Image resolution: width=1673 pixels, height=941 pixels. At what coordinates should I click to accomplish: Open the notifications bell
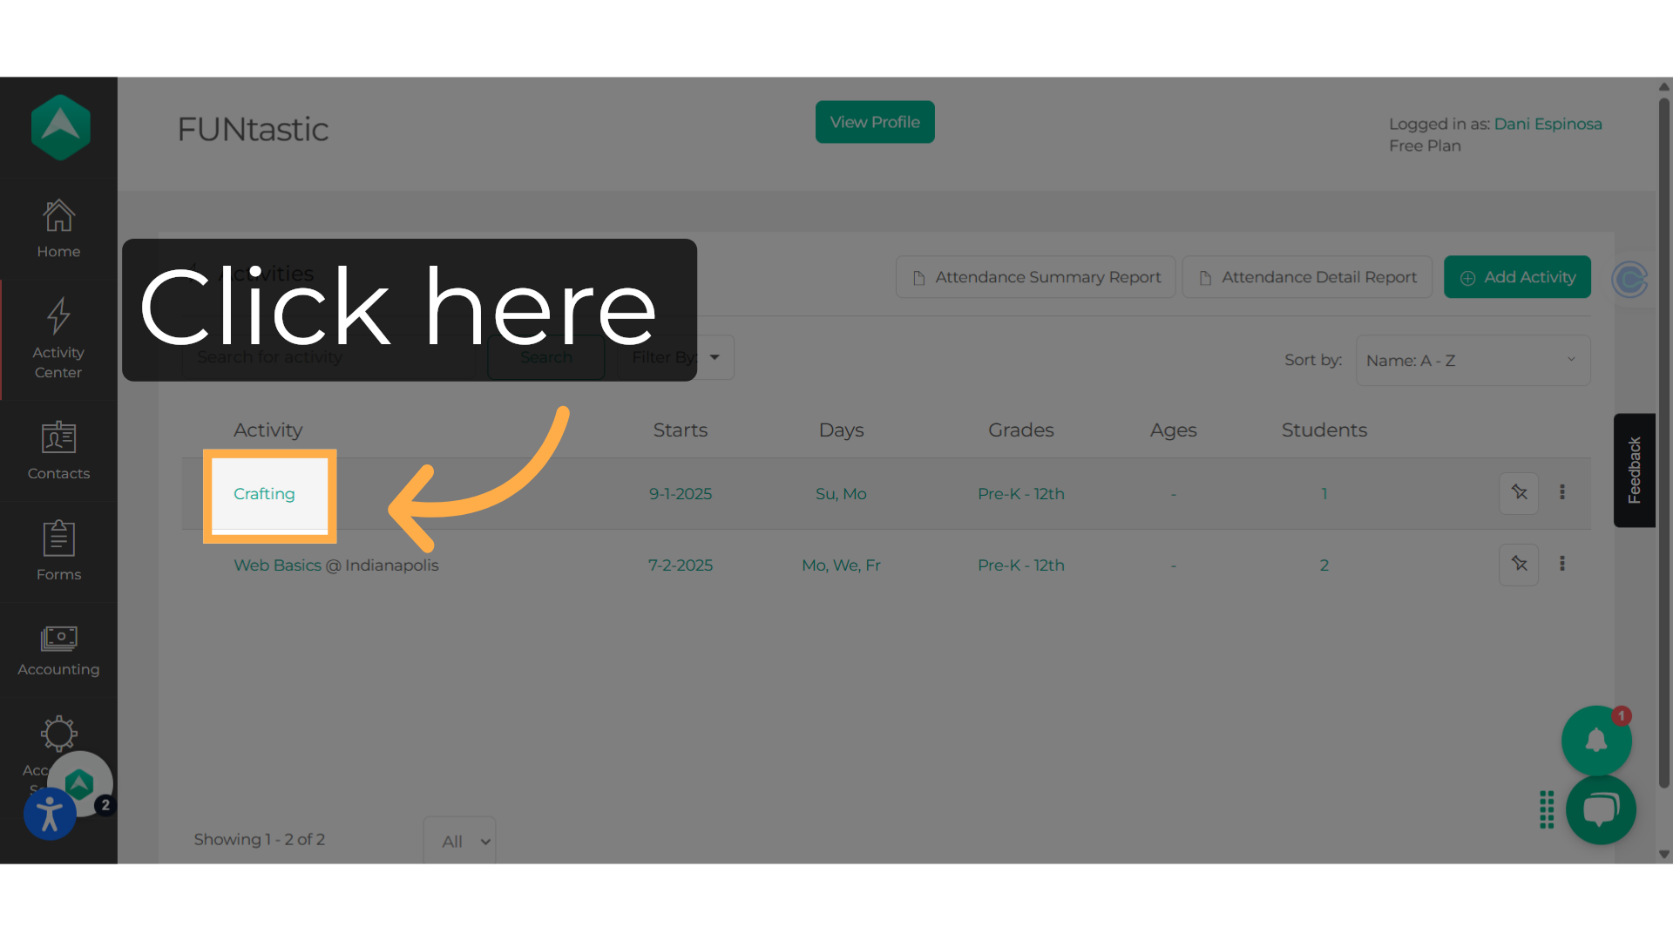[1596, 741]
